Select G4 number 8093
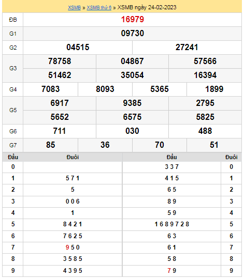The width and height of the screenshot is (244, 279). click(x=105, y=89)
